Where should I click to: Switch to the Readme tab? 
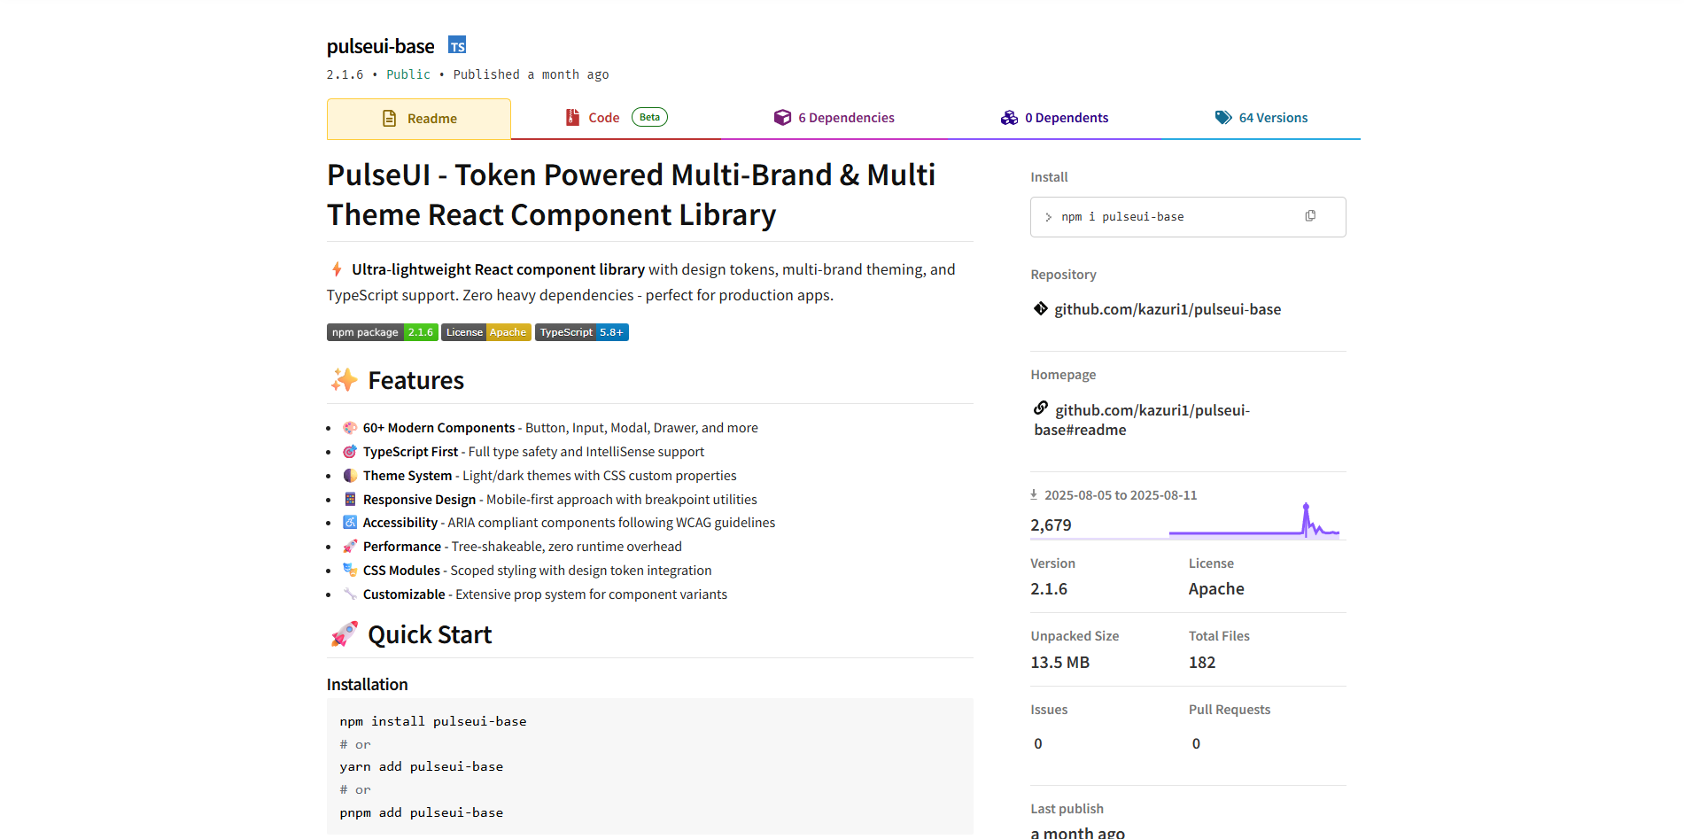pos(419,119)
